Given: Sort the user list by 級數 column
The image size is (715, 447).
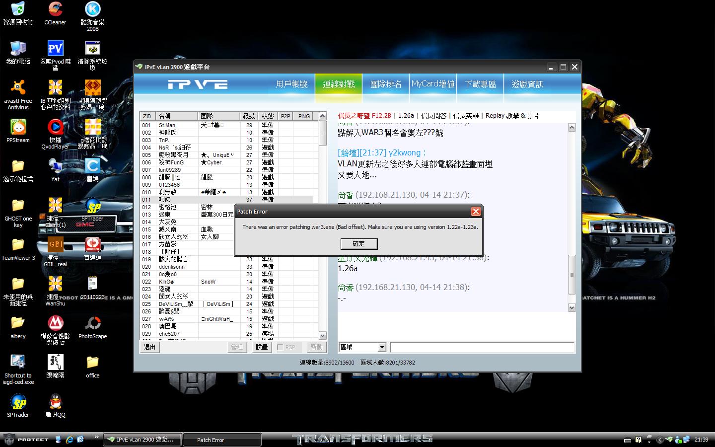Looking at the screenshot, I should [x=249, y=116].
